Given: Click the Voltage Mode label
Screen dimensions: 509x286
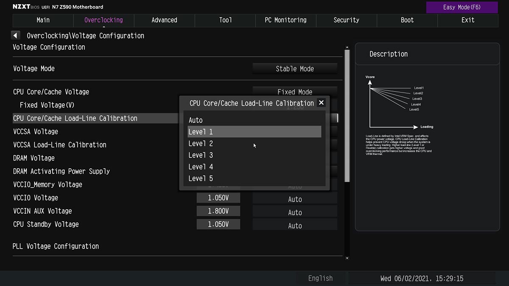Looking at the screenshot, I should pyautogui.click(x=34, y=69).
